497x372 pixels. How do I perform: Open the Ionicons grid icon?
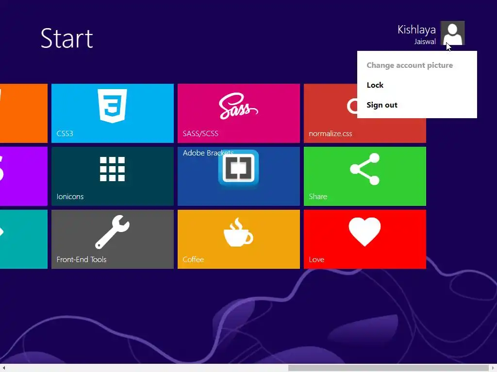pyautogui.click(x=112, y=169)
